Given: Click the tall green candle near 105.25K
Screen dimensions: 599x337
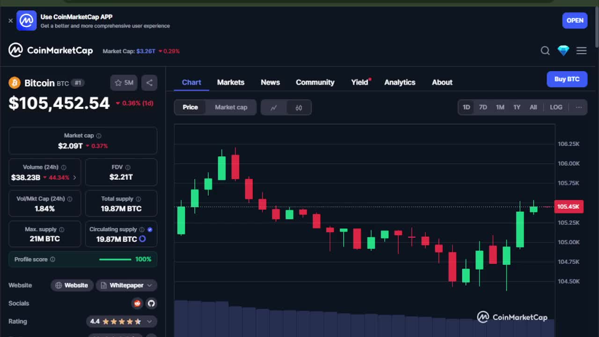Looking at the screenshot, I should pyautogui.click(x=520, y=229).
